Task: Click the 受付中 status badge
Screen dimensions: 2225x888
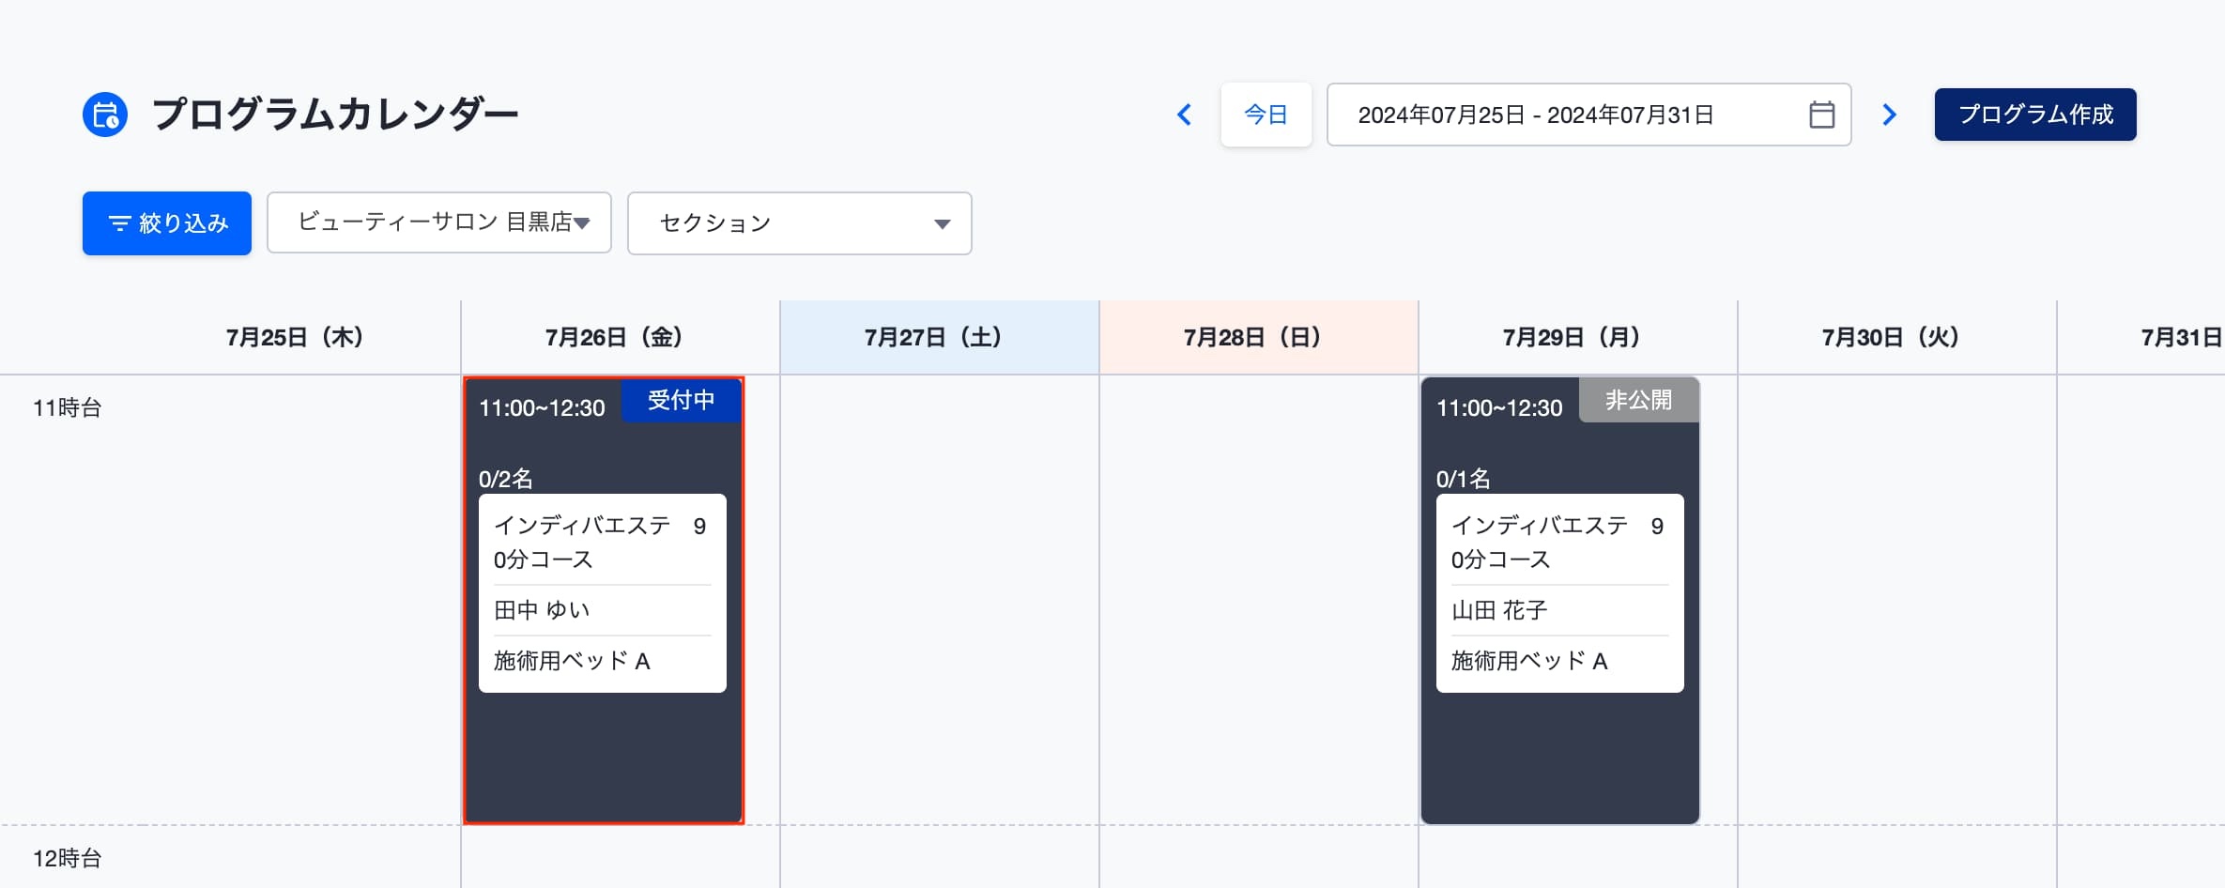Action: [682, 400]
